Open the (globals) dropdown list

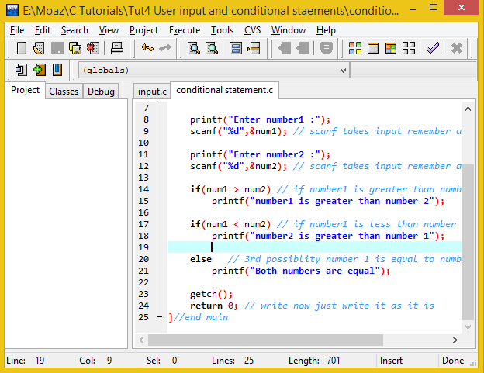(343, 71)
